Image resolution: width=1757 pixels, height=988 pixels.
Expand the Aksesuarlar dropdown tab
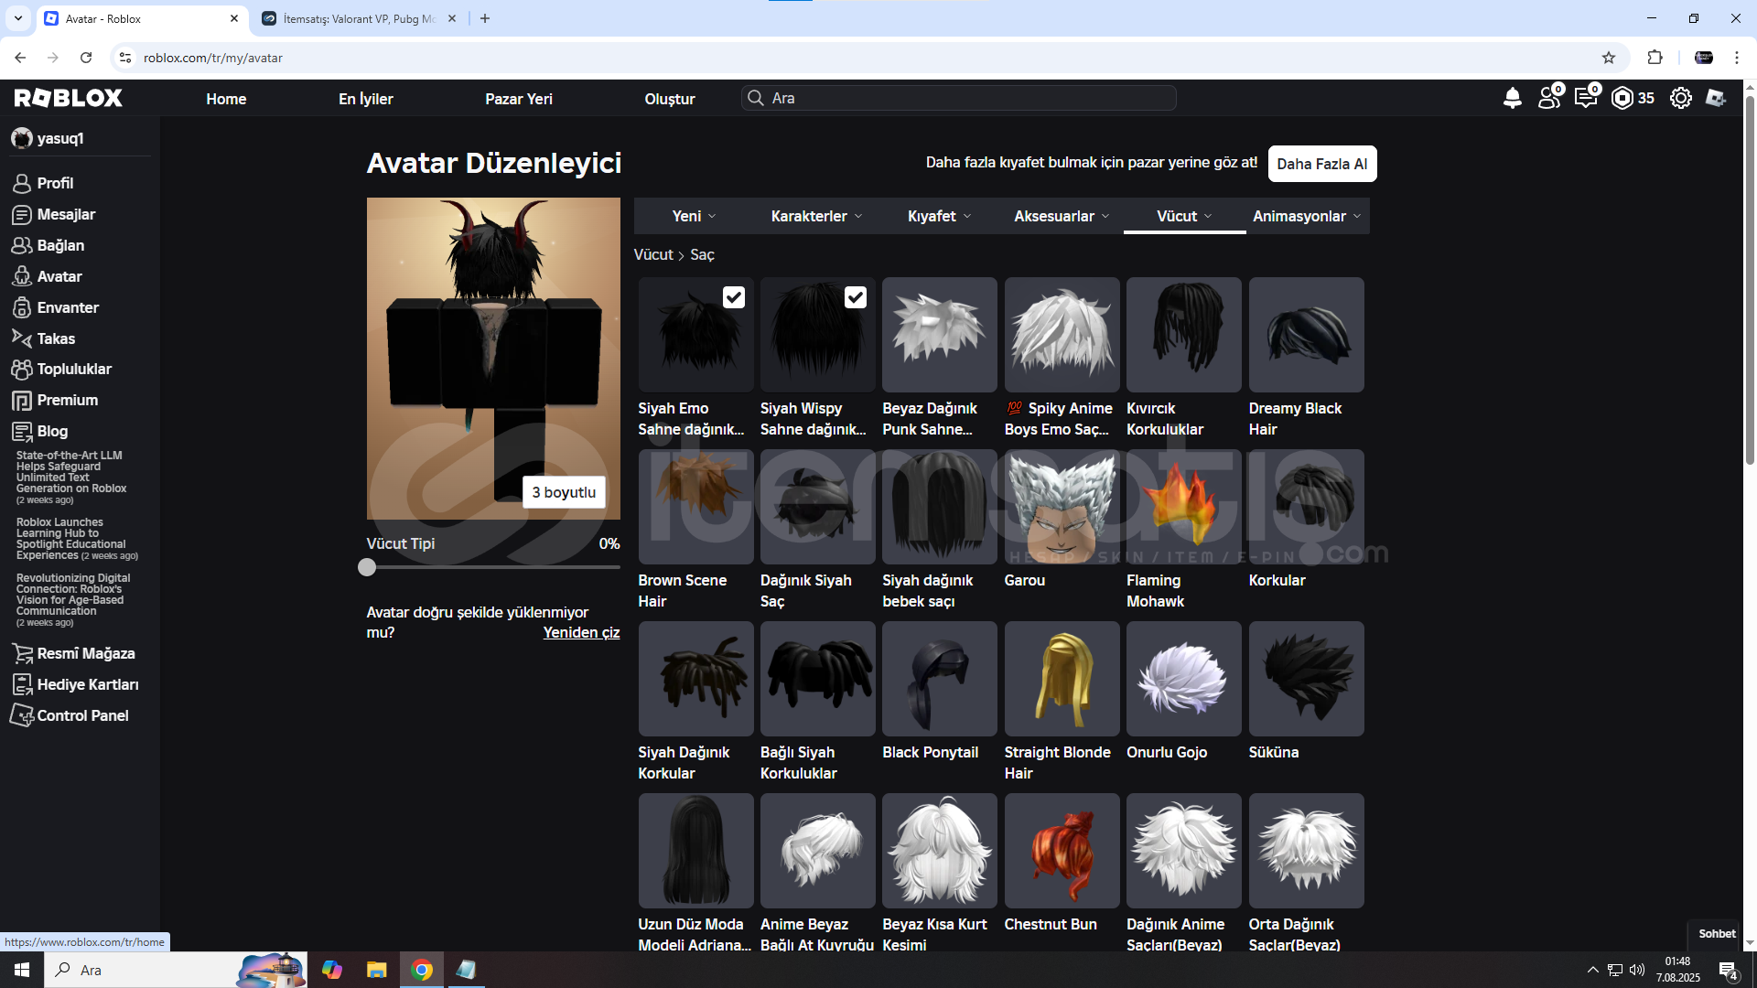point(1062,216)
